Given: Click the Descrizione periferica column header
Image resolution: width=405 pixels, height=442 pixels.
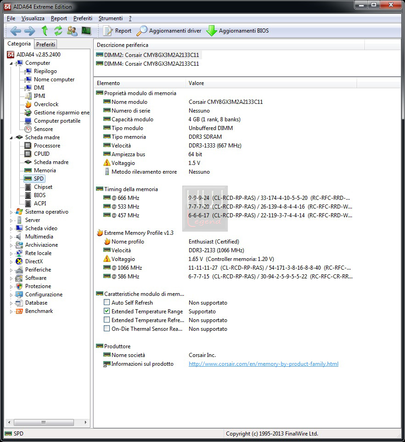Looking at the screenshot, I should pos(229,45).
